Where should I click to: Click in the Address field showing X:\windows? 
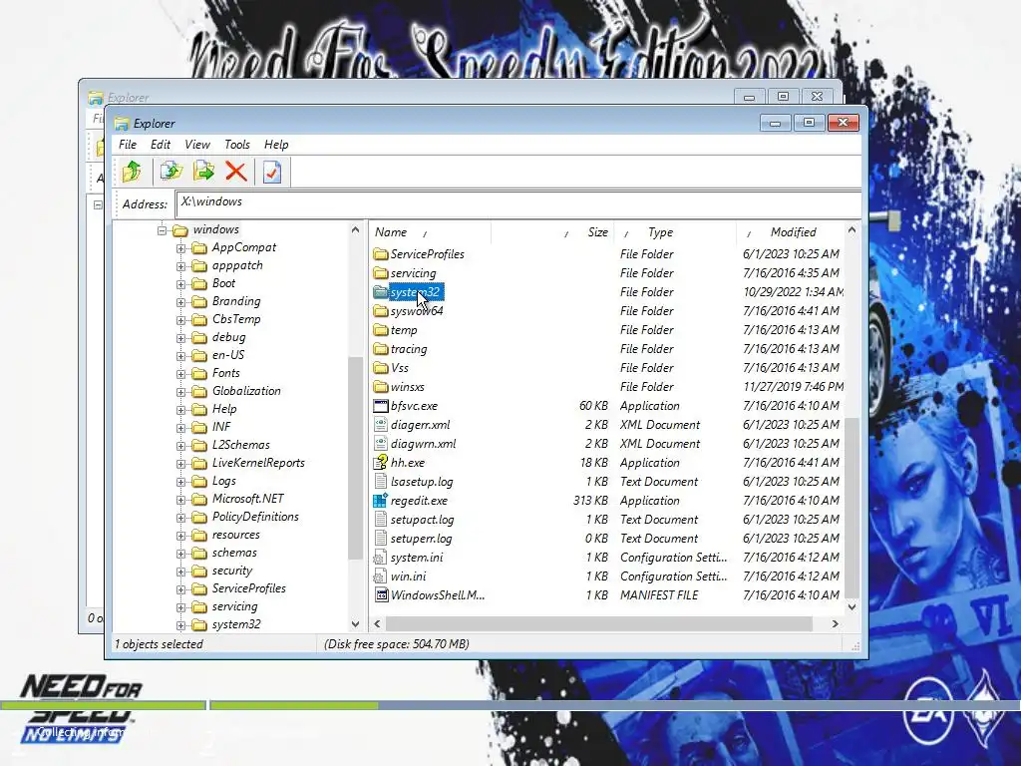518,202
